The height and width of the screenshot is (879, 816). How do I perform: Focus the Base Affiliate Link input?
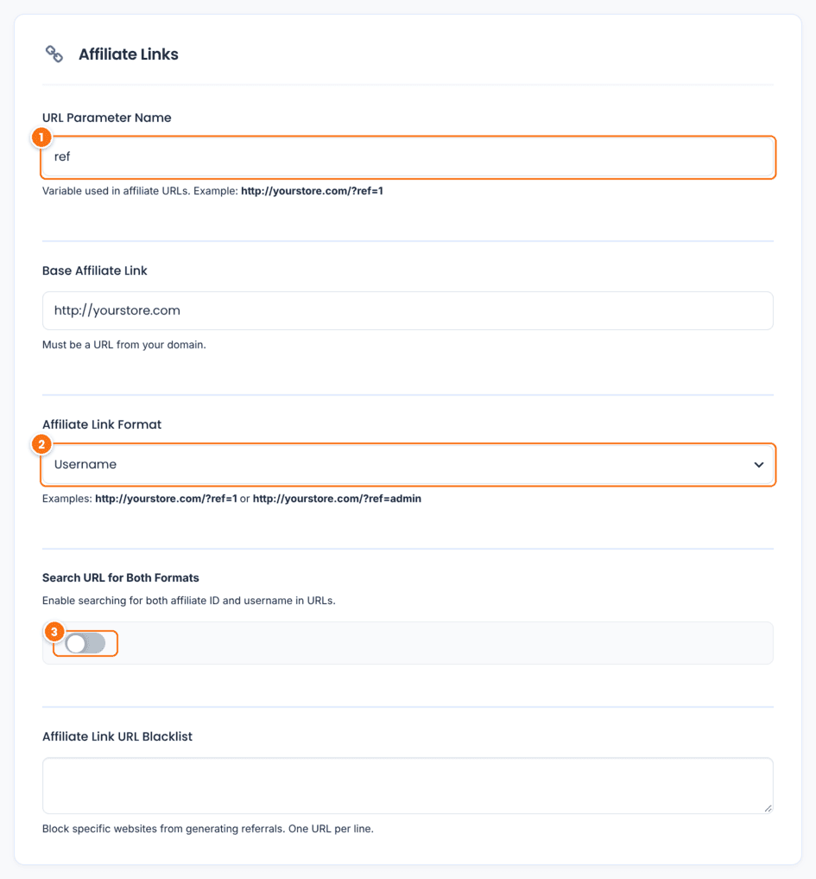pos(408,310)
